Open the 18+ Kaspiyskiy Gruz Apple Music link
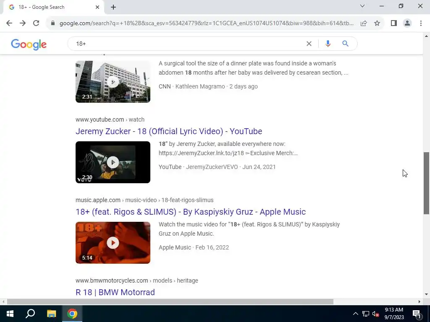 (191, 212)
